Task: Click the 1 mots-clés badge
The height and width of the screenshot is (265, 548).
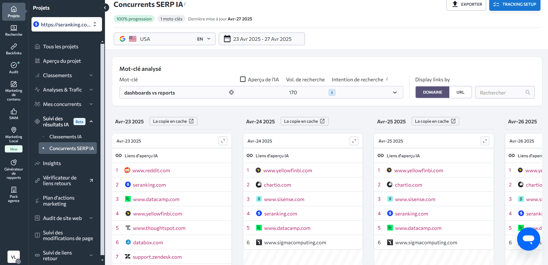Action: 171,19
